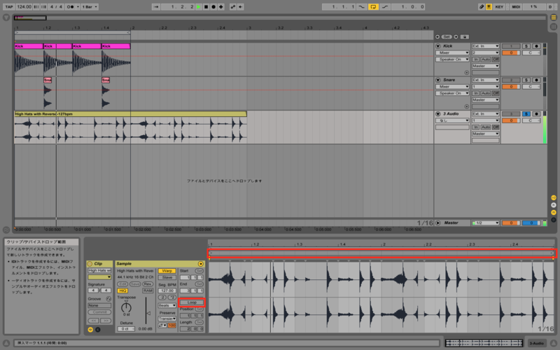
Task: Halve tempo with the :2 button
Action: pos(162,297)
